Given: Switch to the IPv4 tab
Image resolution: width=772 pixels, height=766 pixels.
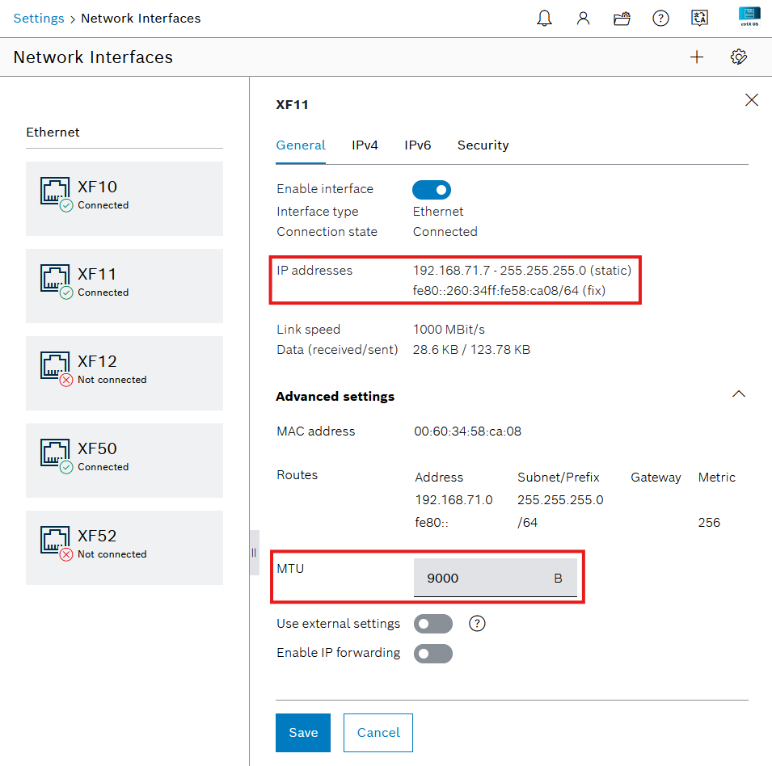Looking at the screenshot, I should (x=365, y=145).
